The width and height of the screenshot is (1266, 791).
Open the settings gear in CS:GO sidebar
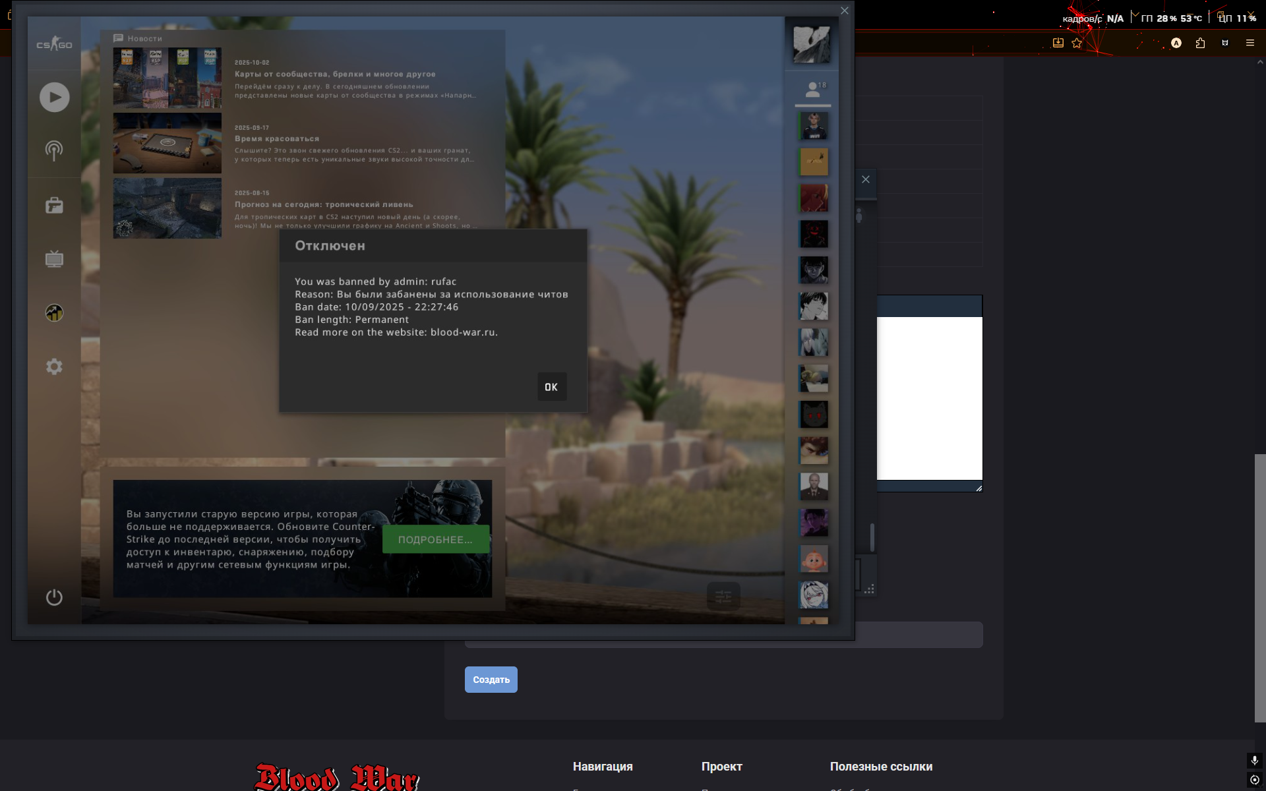[54, 366]
